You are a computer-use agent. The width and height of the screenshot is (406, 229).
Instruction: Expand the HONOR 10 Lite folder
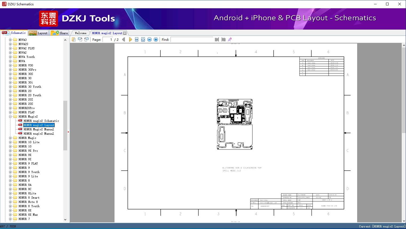coord(10,142)
